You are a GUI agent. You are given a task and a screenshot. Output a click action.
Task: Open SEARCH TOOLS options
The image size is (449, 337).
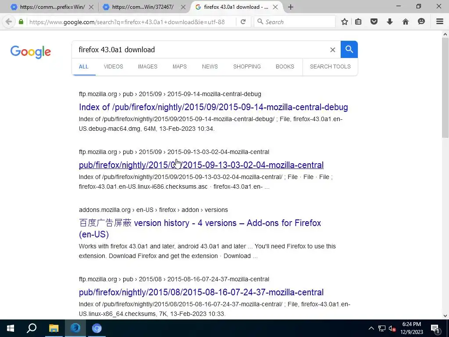coord(330,67)
